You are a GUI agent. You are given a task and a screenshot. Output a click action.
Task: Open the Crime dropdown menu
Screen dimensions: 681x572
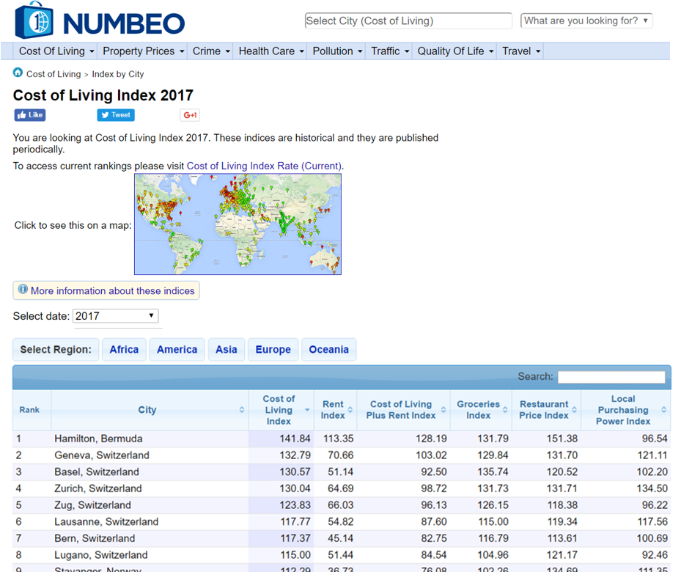click(210, 51)
